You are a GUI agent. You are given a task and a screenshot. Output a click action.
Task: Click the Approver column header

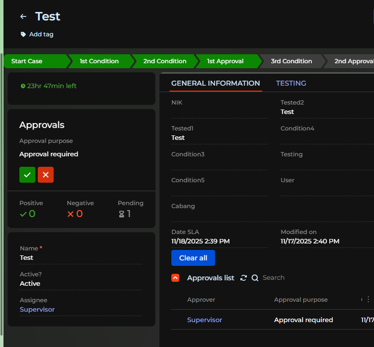pos(201,300)
